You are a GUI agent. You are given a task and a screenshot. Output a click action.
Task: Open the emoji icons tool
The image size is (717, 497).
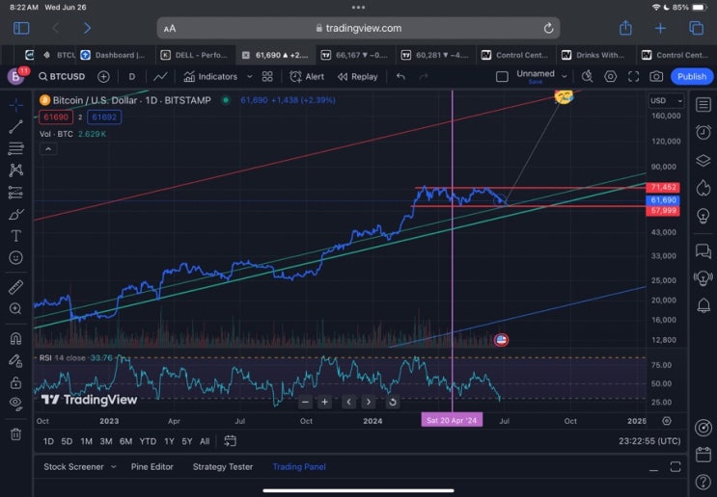click(x=16, y=258)
